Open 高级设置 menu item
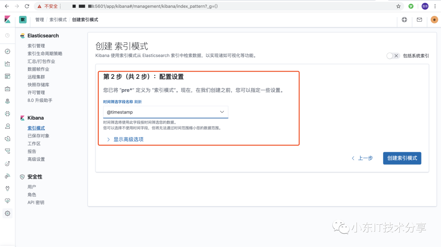The image size is (441, 247). pos(36,159)
